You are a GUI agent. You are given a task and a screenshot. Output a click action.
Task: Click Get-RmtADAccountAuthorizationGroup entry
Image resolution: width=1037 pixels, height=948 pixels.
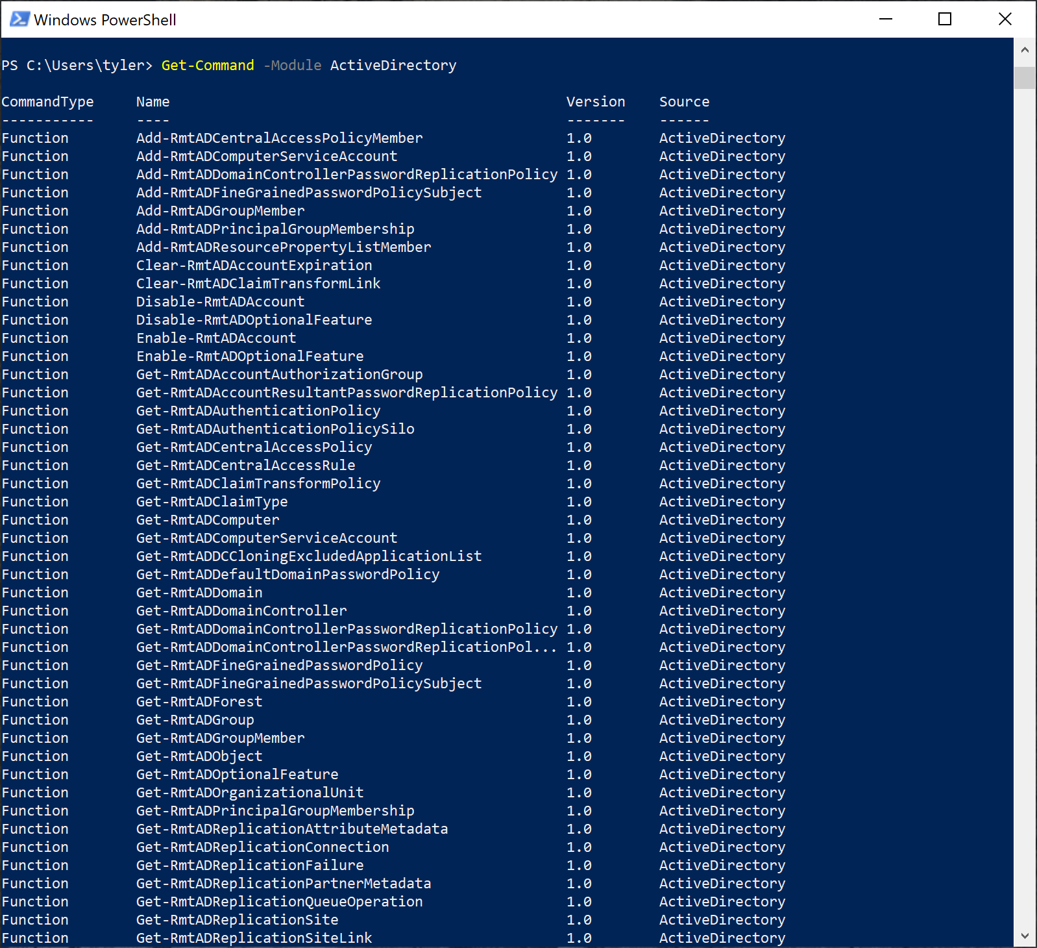point(280,375)
